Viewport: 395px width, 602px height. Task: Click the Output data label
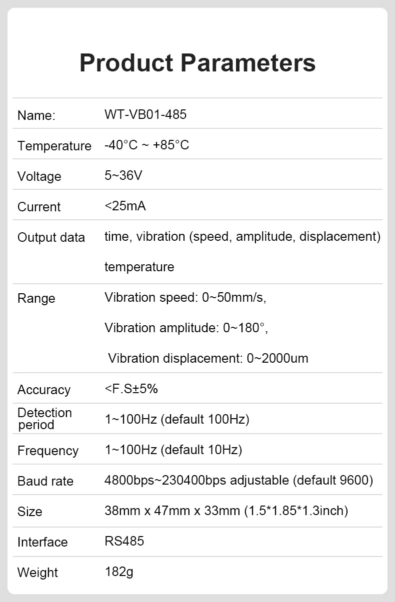pos(51,237)
